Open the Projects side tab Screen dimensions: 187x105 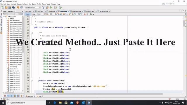pyautogui.click(x=1, y=30)
